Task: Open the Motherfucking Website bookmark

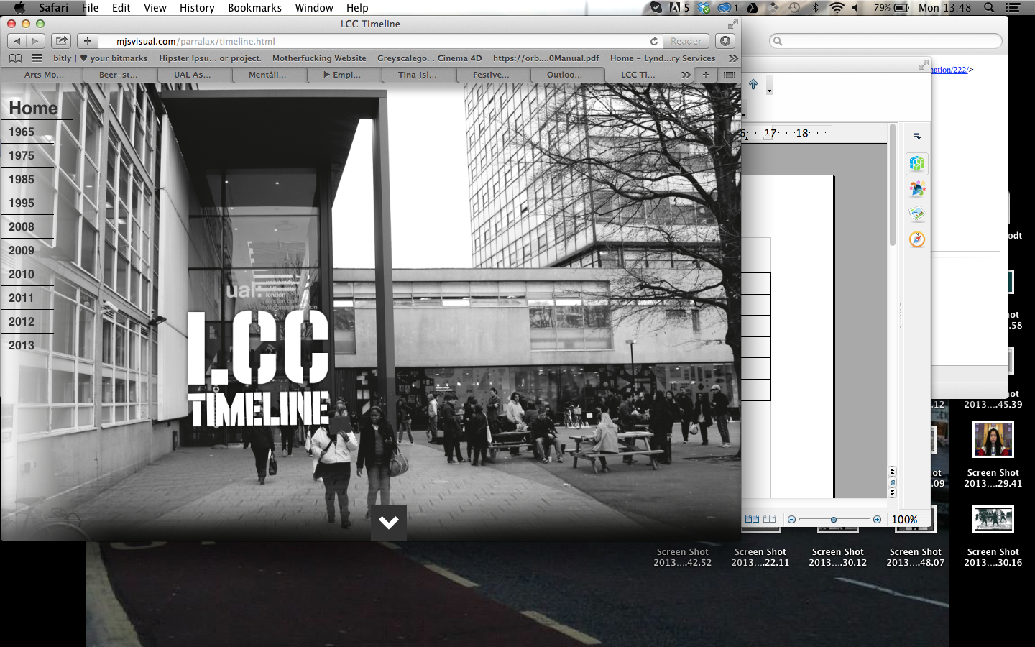Action: (x=319, y=58)
